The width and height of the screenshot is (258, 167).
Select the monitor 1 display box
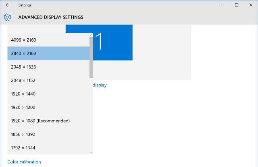pyautogui.click(x=99, y=42)
